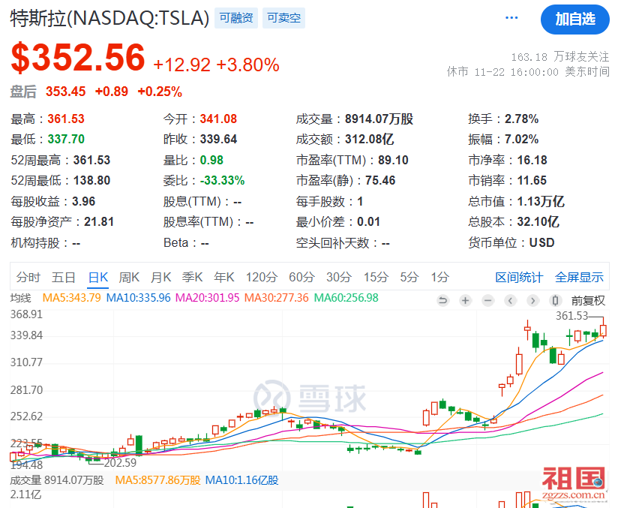Click the 每股净资产 value 21.81
624x508 pixels.
pyautogui.click(x=99, y=222)
